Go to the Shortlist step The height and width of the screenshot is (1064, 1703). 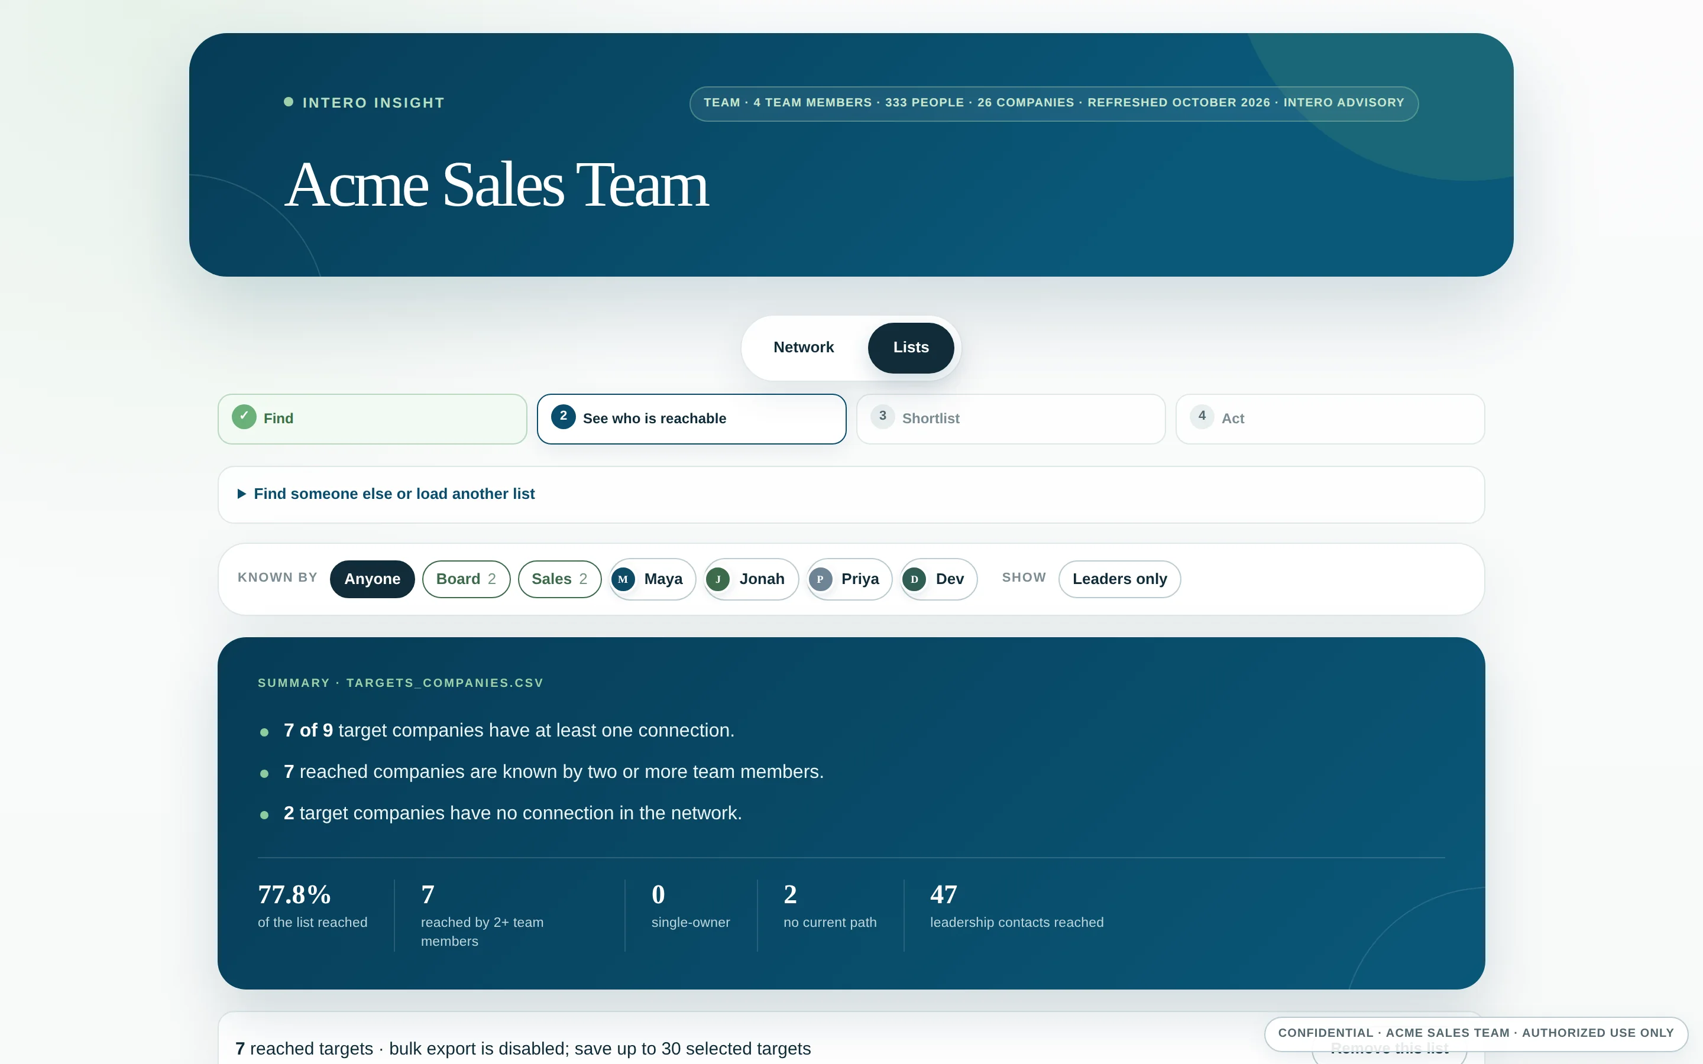click(1011, 419)
